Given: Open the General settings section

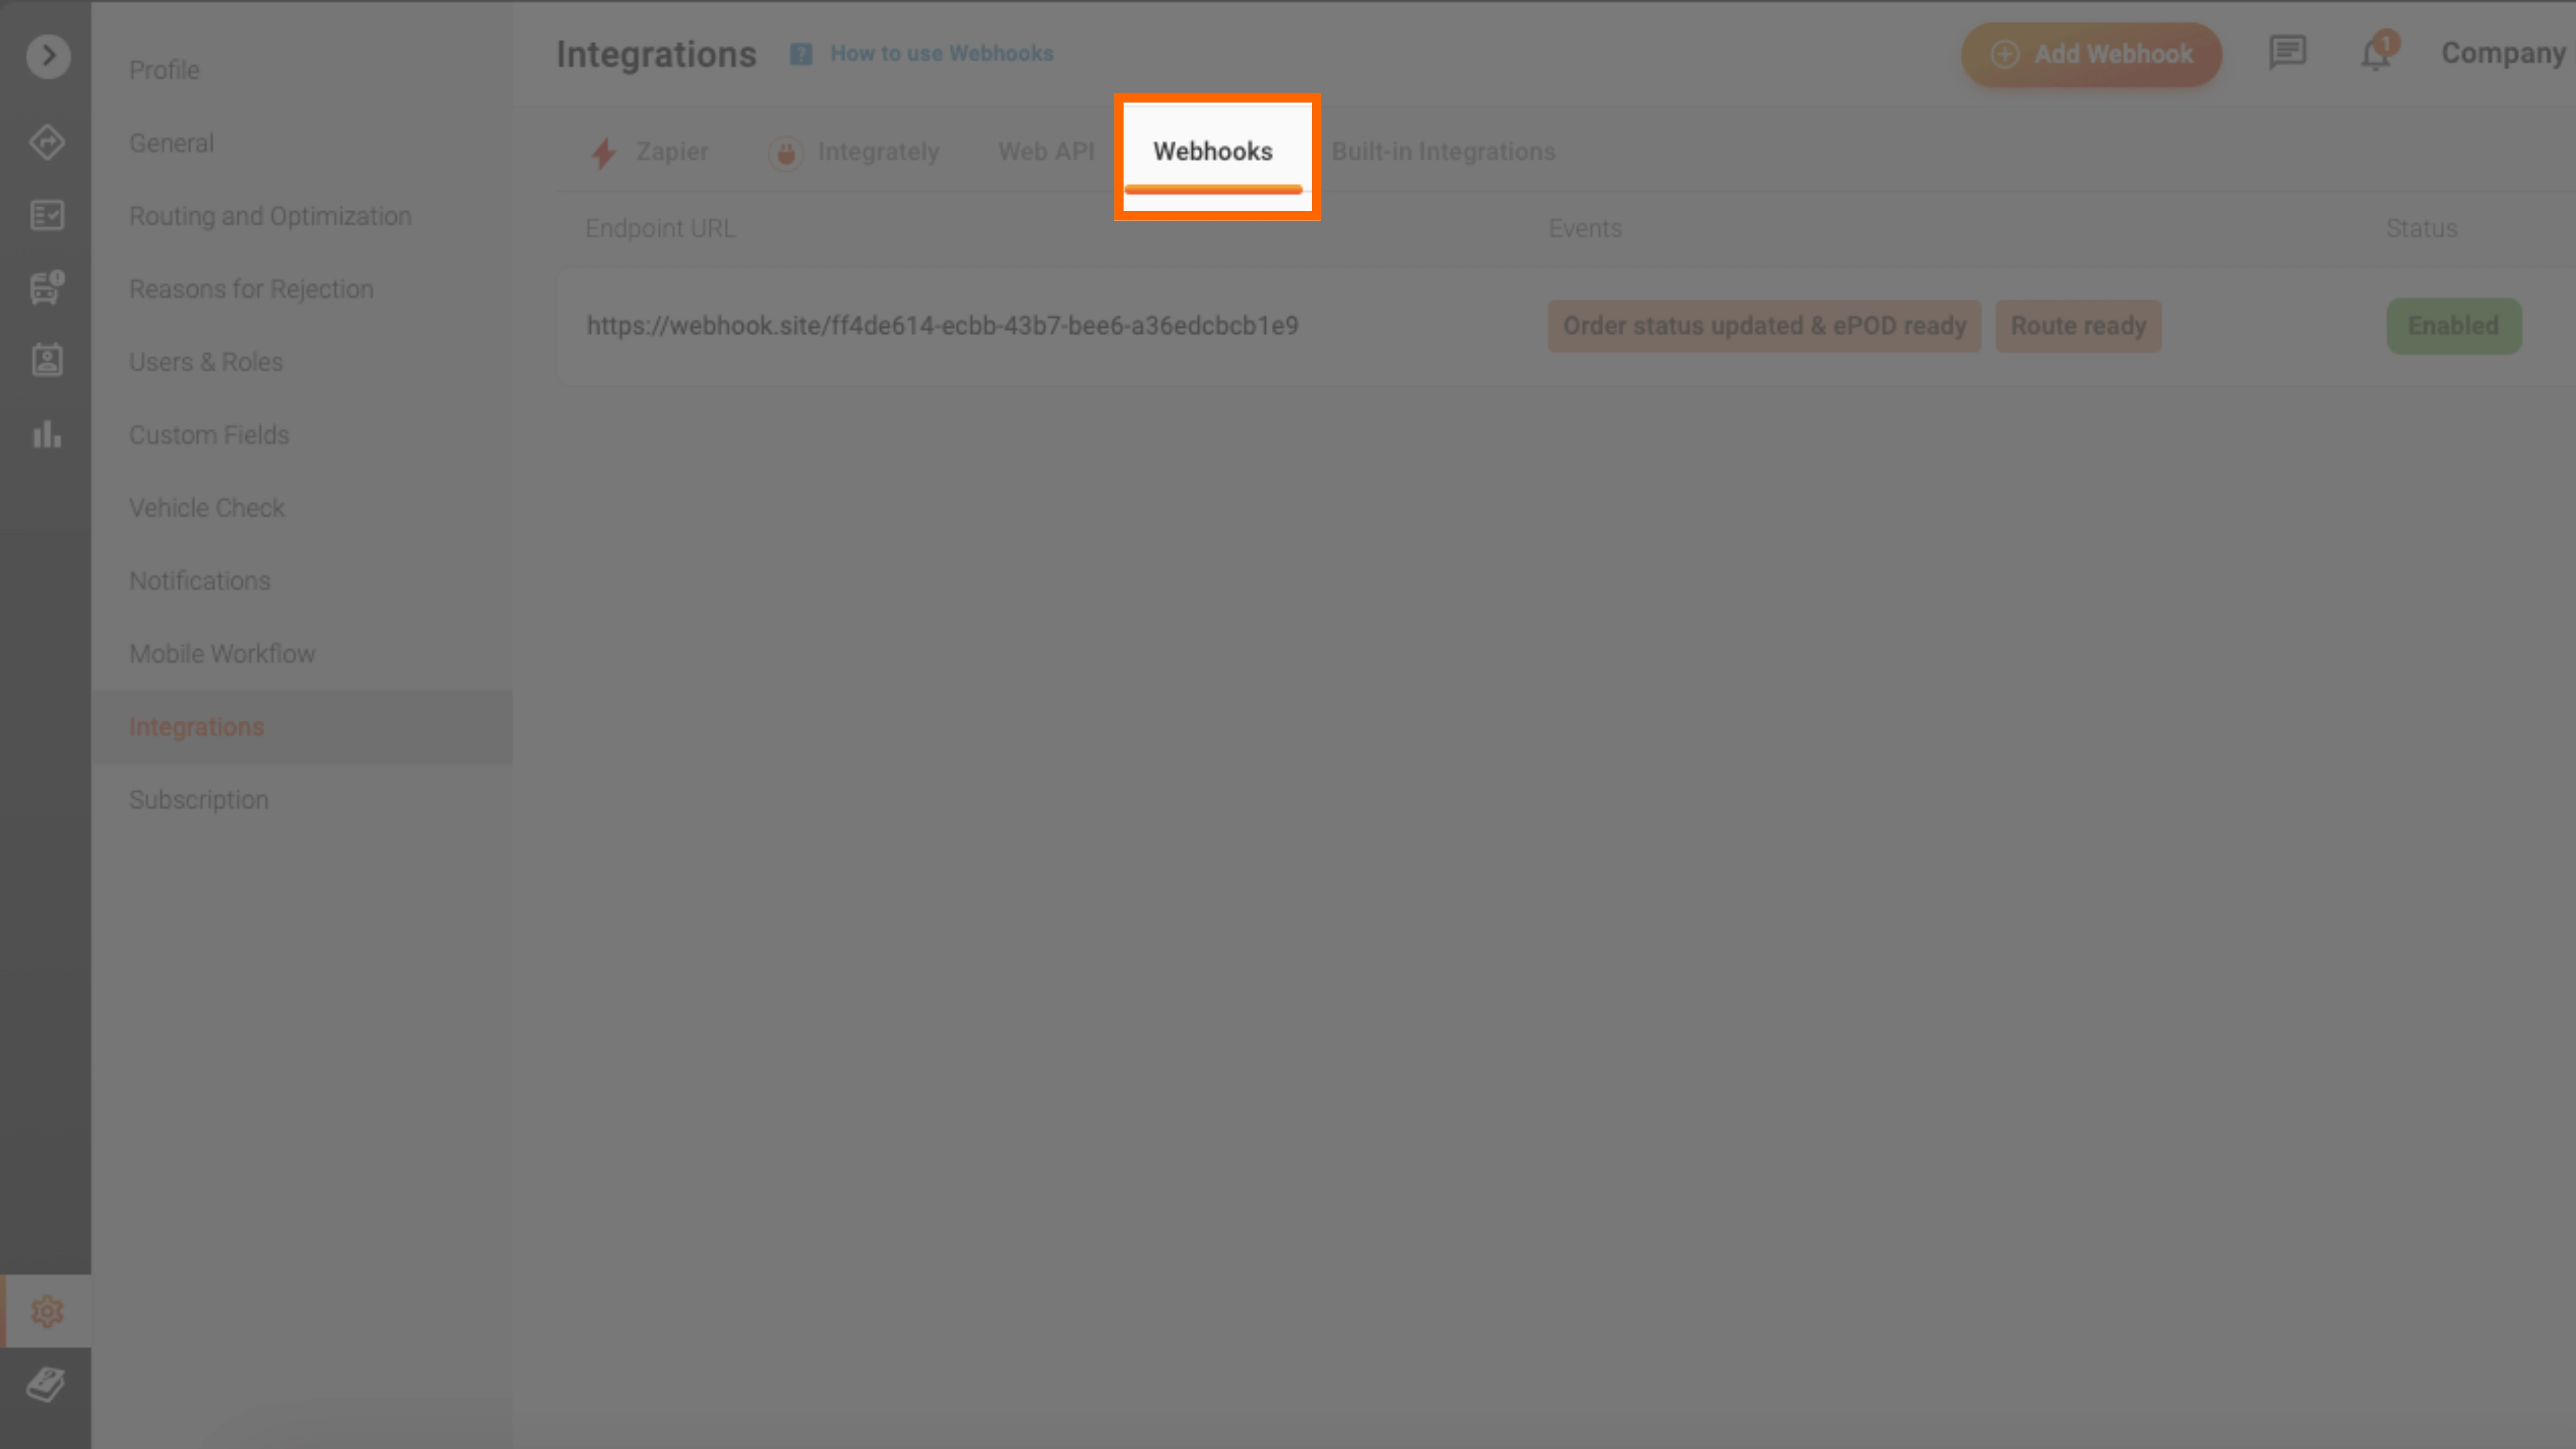Looking at the screenshot, I should tap(171, 143).
